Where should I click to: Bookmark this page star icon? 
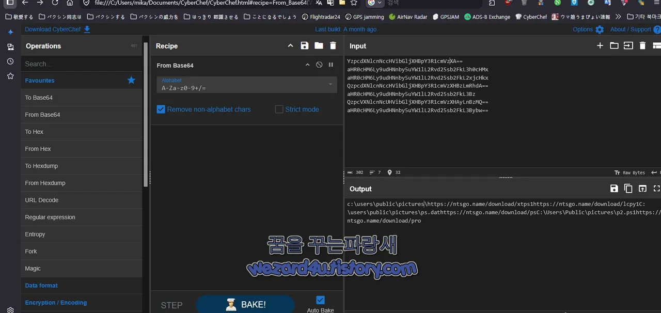[x=354, y=3]
